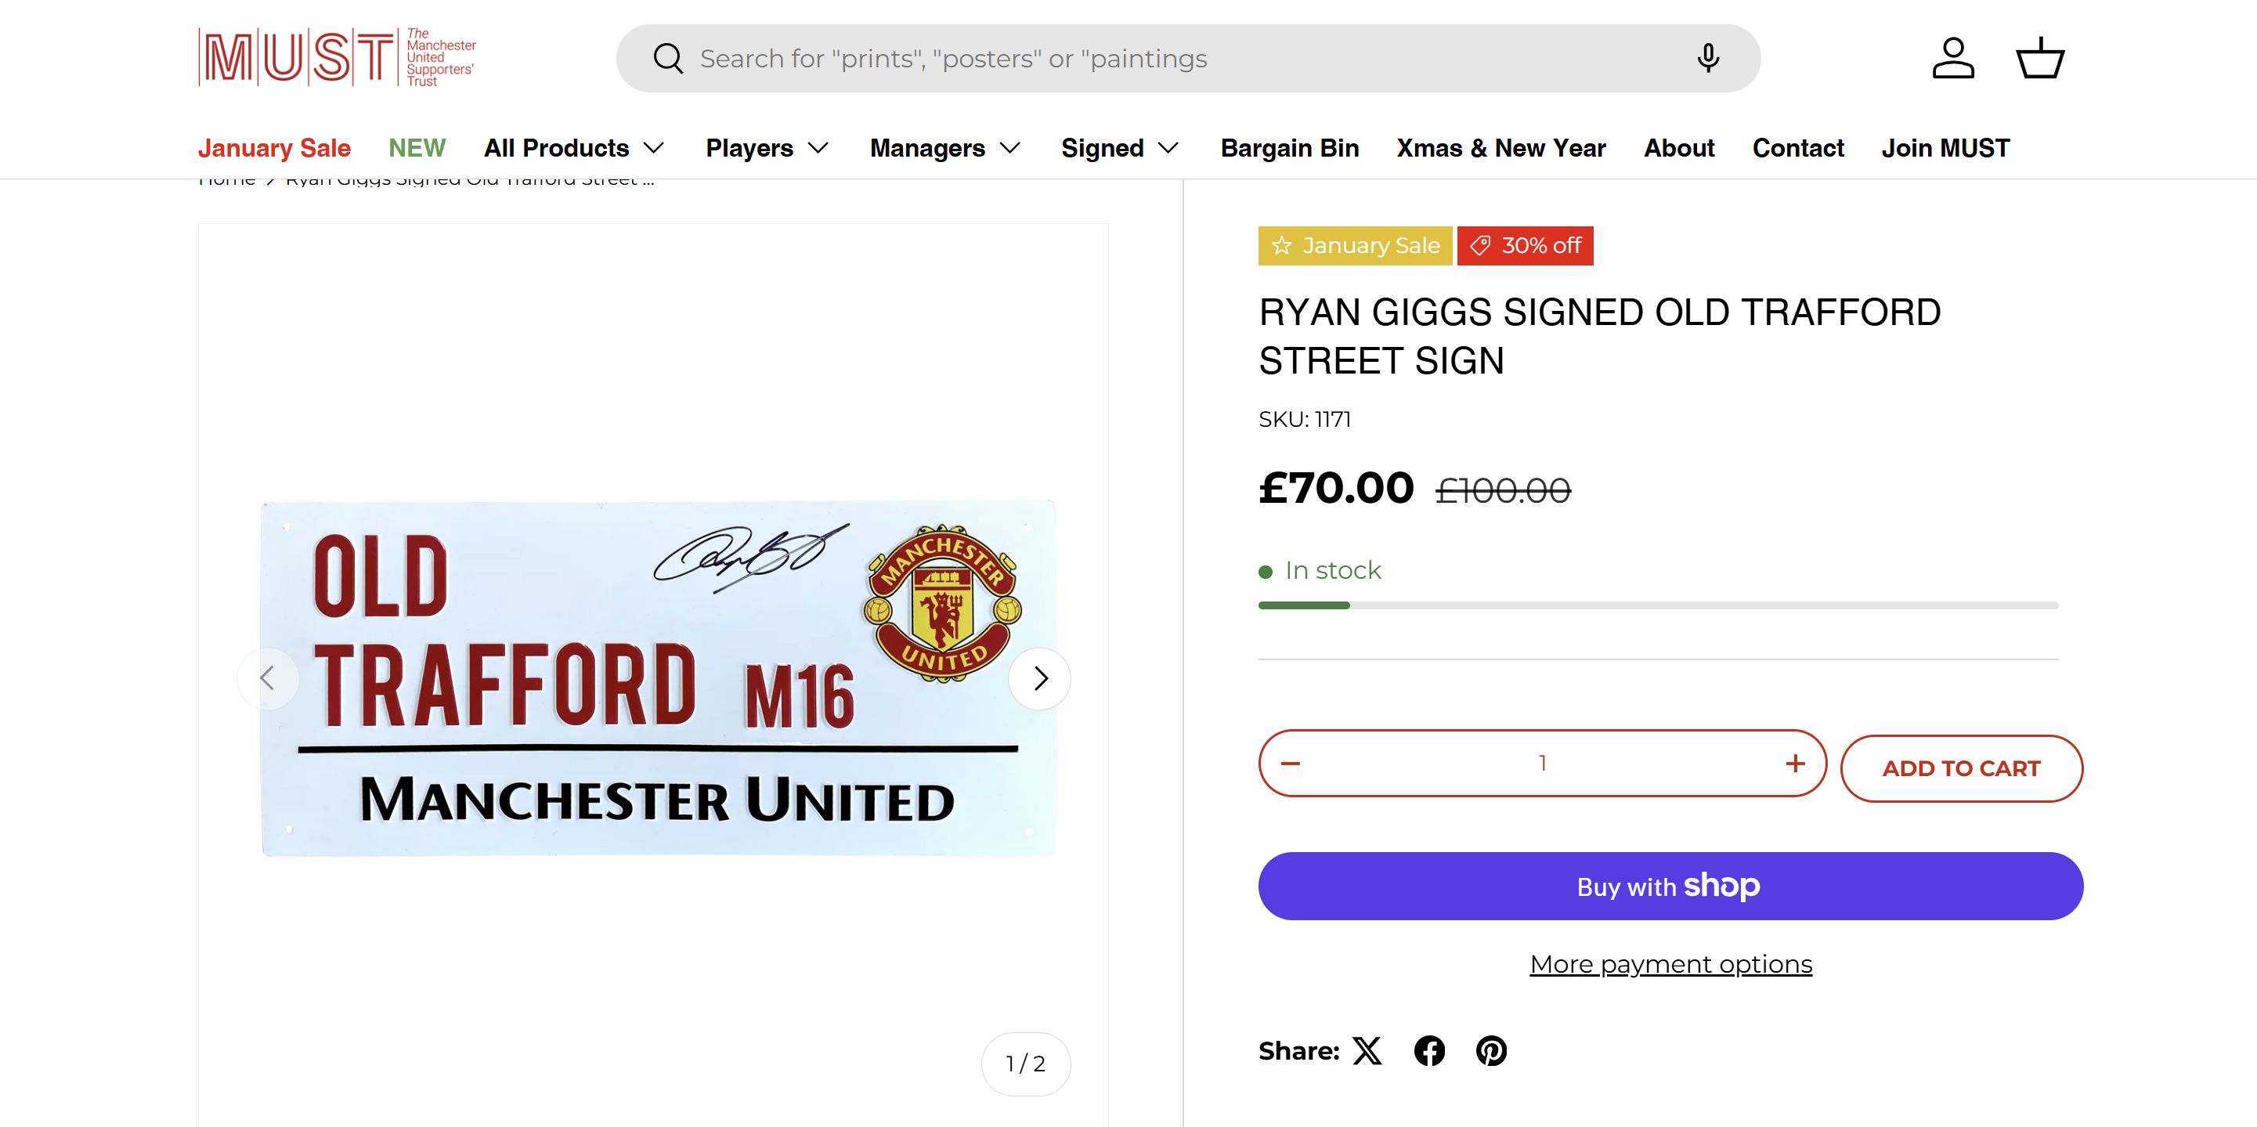
Task: Expand the All Products dropdown
Action: coord(574,148)
